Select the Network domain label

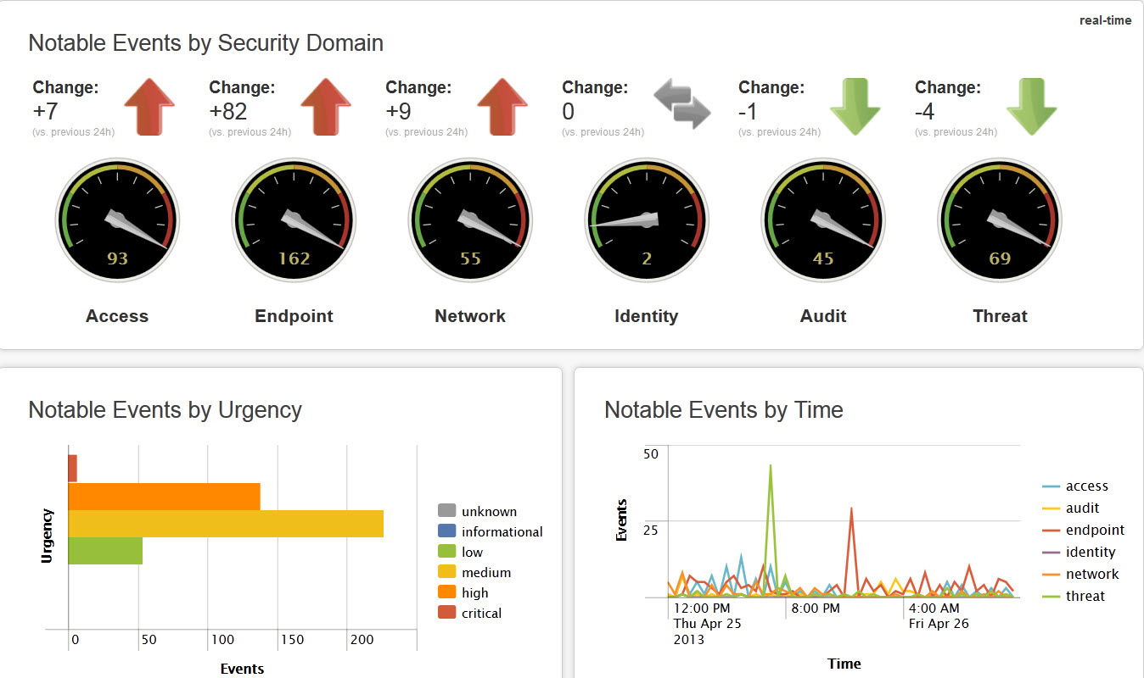coord(470,316)
